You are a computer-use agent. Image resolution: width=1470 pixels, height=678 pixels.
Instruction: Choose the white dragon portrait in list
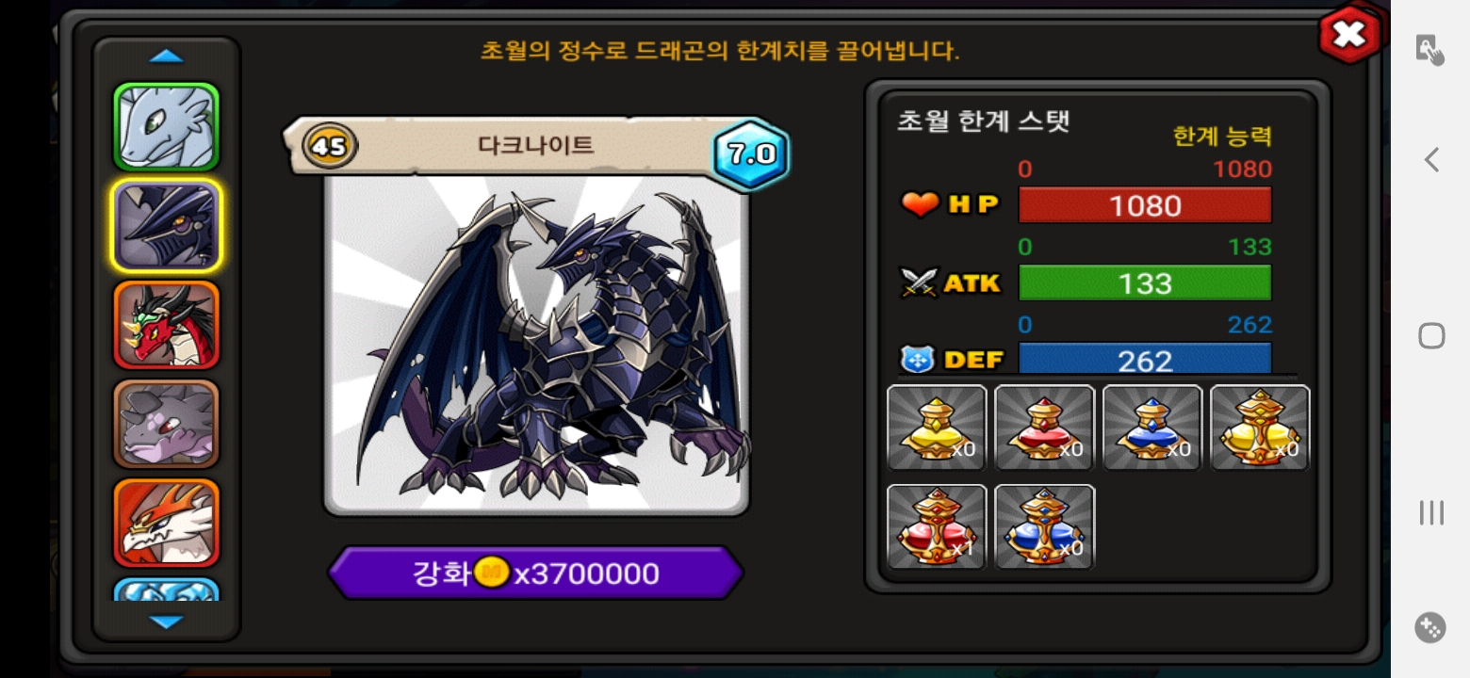coord(167,127)
